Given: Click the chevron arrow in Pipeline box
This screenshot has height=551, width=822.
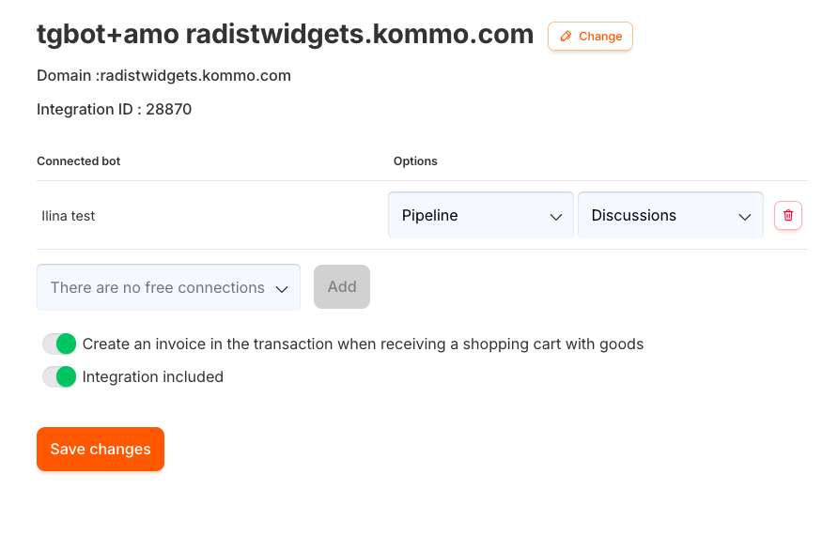Looking at the screenshot, I should pos(556,216).
